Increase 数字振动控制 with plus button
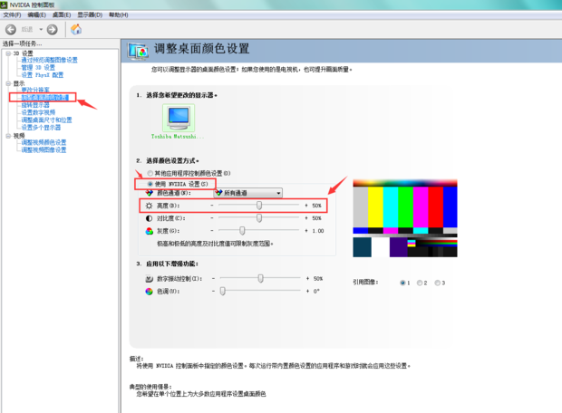 tap(307, 278)
